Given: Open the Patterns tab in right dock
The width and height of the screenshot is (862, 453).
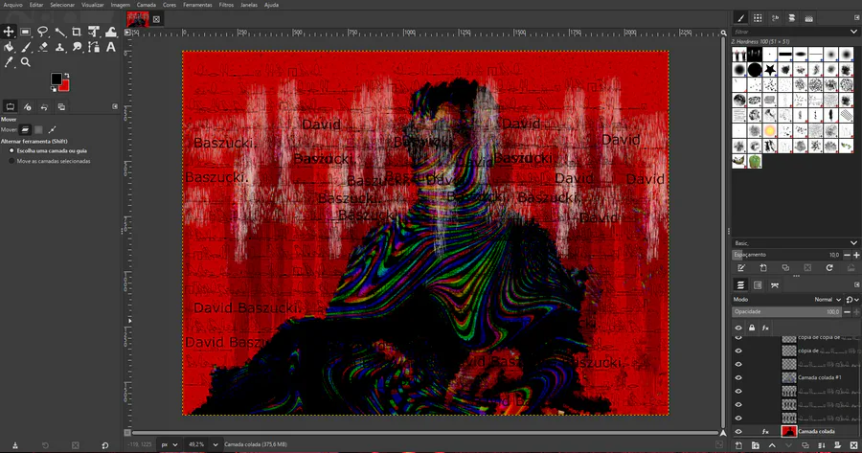Looking at the screenshot, I should [758, 18].
